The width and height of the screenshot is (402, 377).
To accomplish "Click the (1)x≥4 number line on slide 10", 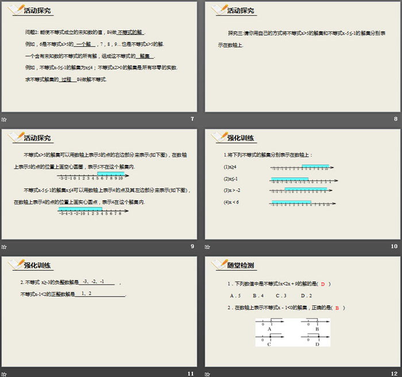I will [302, 167].
